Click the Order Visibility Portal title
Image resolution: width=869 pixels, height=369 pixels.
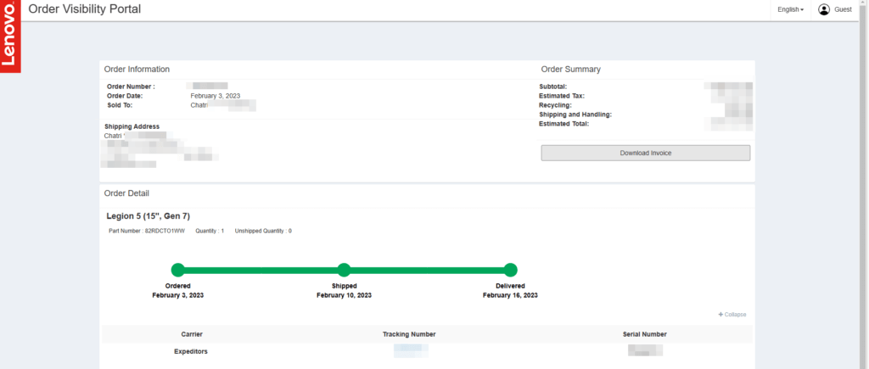point(85,8)
